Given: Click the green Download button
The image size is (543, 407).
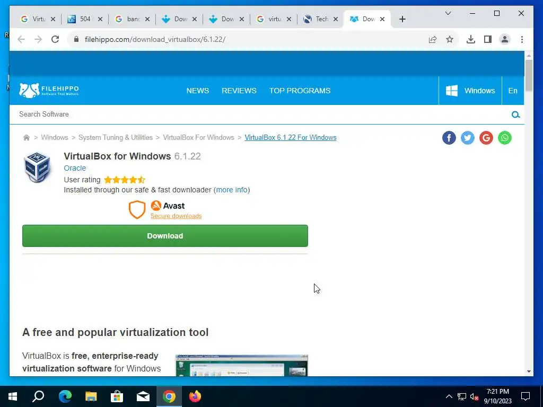Looking at the screenshot, I should click(x=165, y=236).
